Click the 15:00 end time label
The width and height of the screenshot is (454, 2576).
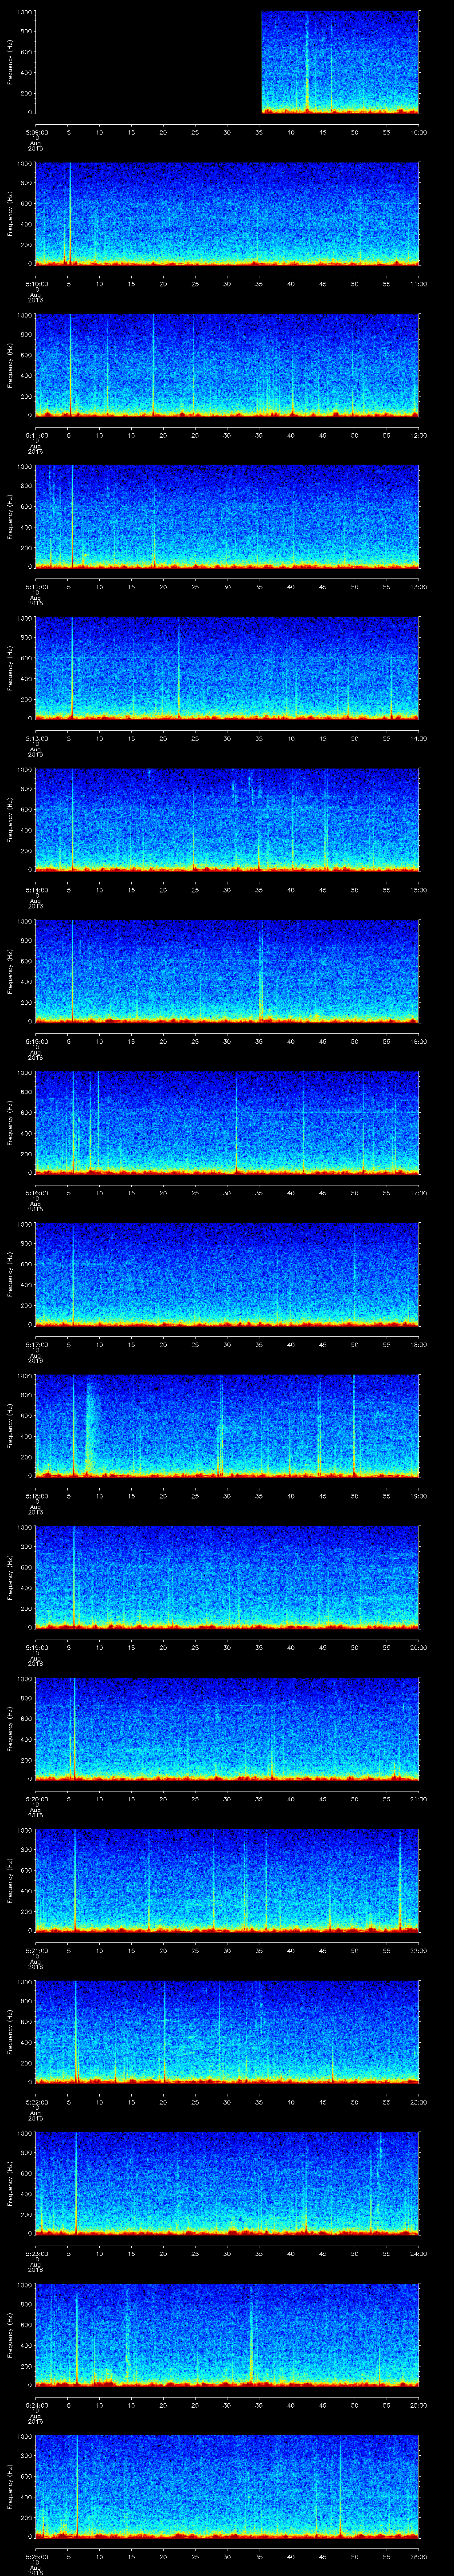click(419, 890)
